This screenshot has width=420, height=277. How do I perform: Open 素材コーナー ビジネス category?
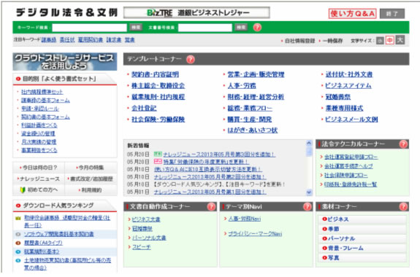point(362,219)
